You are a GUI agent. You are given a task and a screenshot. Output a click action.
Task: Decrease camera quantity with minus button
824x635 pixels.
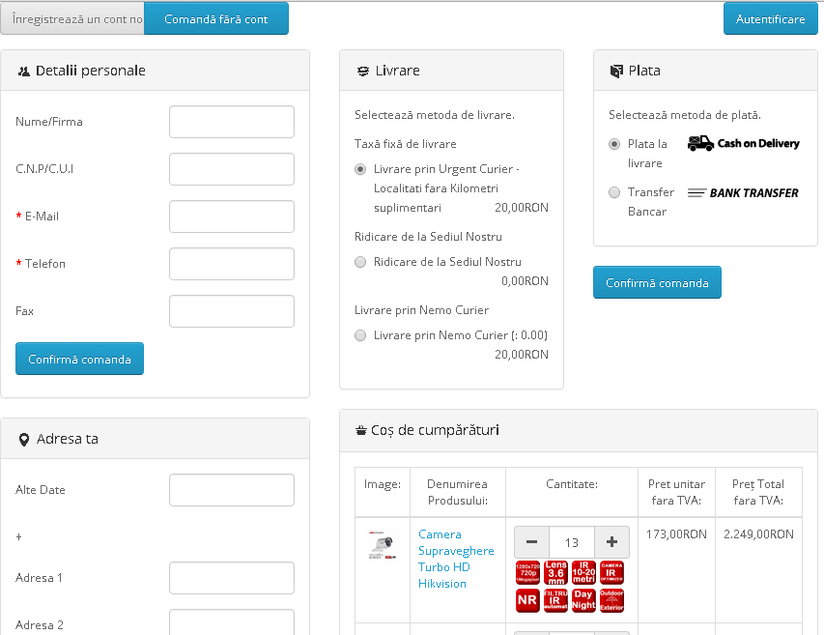click(x=531, y=542)
